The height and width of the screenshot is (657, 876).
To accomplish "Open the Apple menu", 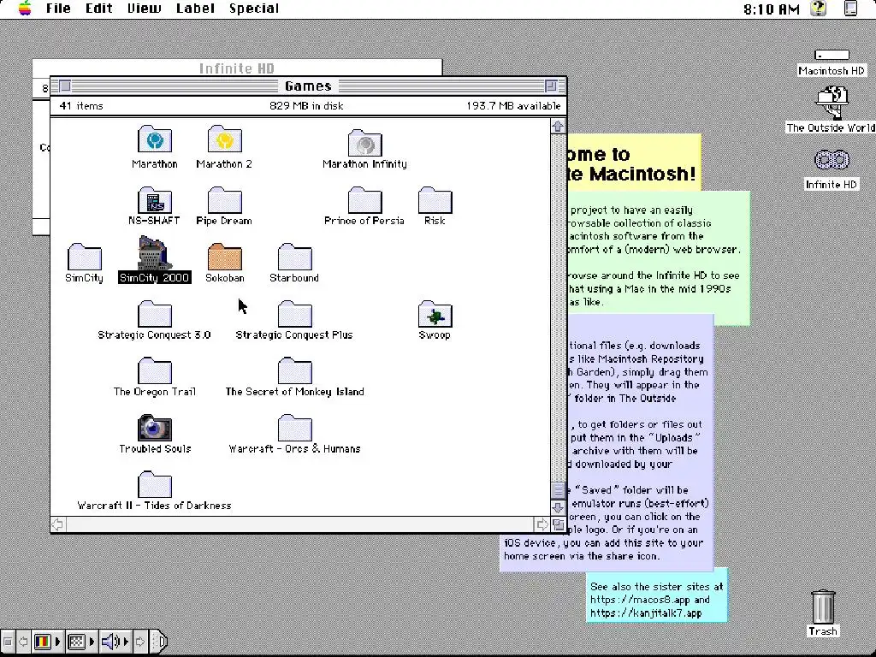I will [x=25, y=8].
